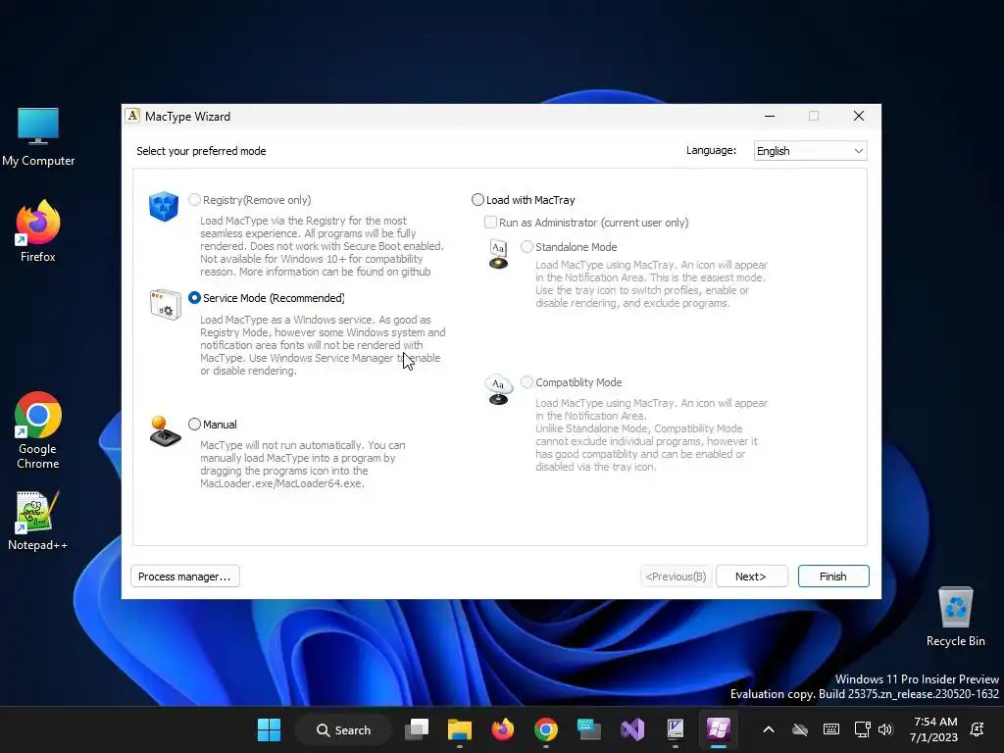Click the MacType Wizard taskbar icon
The image size is (1004, 753).
[718, 729]
